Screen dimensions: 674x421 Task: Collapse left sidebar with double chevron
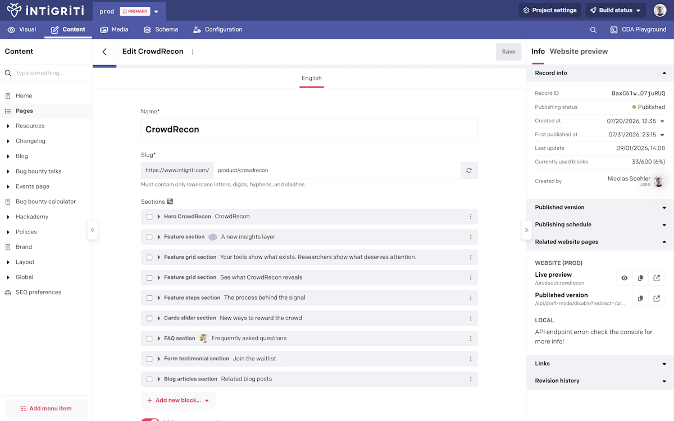pos(93,230)
